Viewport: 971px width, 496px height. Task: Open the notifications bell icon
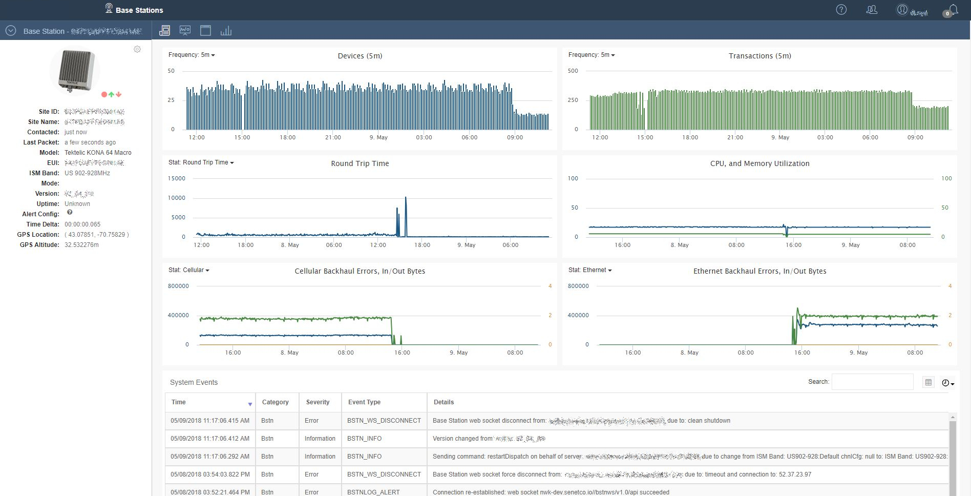(x=952, y=10)
